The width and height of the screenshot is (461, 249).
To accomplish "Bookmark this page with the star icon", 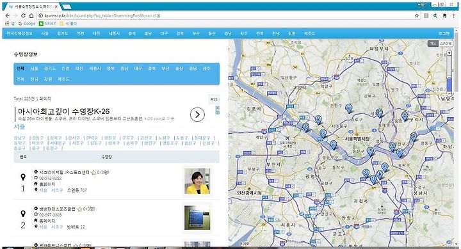I will pos(417,16).
